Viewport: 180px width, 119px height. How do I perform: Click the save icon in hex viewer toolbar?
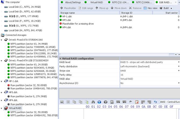62,102
